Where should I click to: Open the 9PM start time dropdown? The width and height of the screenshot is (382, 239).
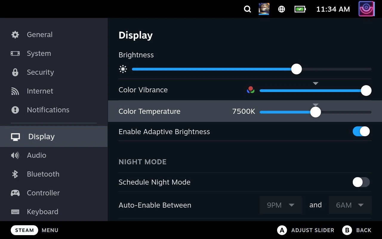[x=281, y=205]
